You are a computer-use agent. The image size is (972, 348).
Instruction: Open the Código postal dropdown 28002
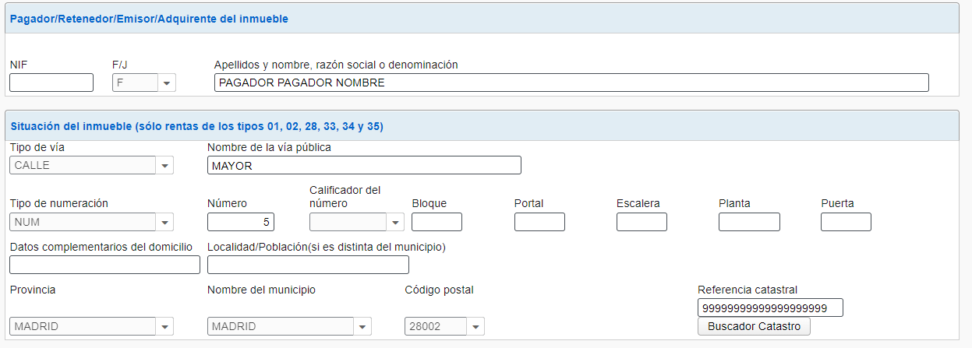[x=444, y=326]
